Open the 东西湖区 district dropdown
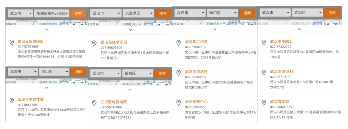 pos(138,13)
